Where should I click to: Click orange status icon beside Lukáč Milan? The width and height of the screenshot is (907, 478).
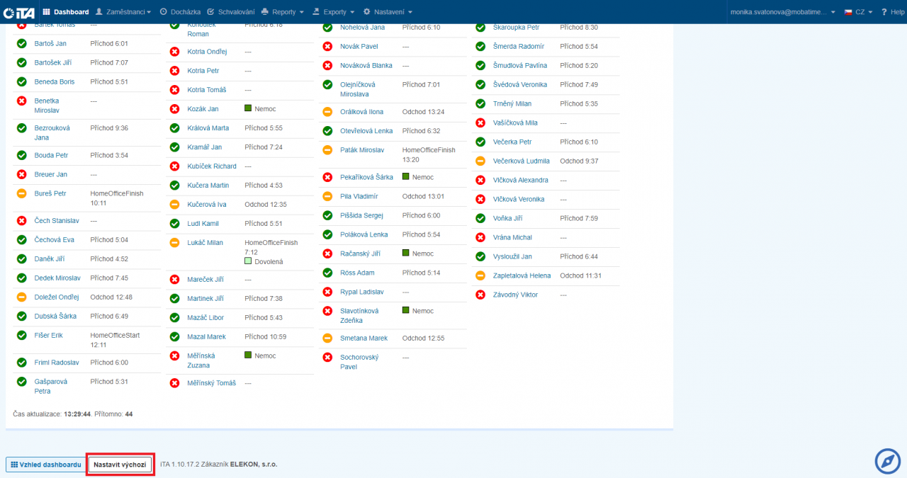174,243
